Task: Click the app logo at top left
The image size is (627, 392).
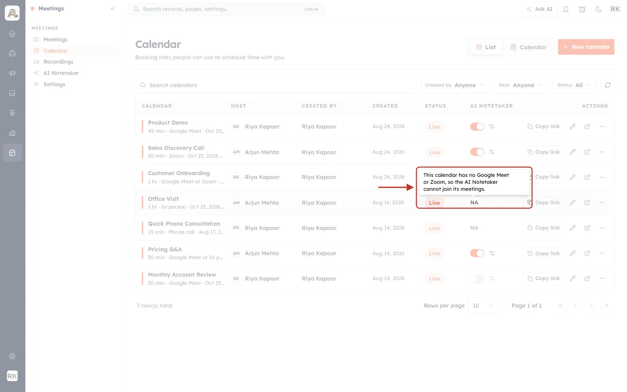Action: coord(12,14)
